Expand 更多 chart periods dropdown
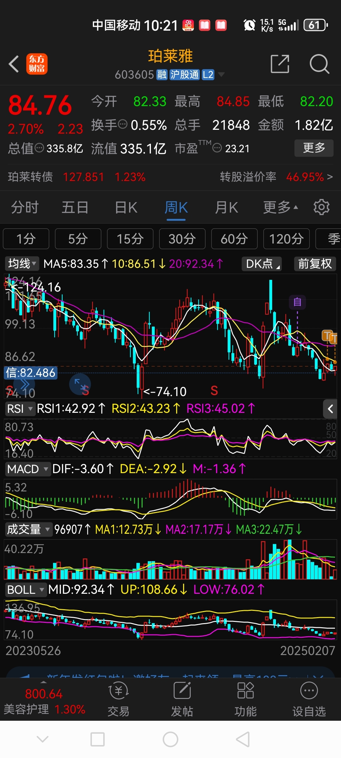 click(x=281, y=207)
